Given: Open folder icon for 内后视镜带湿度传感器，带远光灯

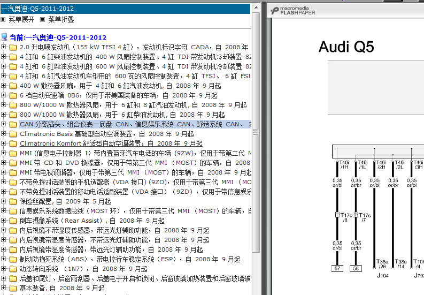Looking at the screenshot, I should (13, 249).
